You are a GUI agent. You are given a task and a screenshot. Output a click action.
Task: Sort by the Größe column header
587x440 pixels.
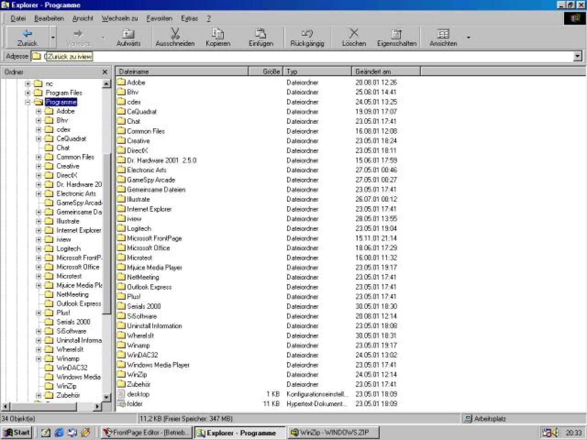(266, 71)
